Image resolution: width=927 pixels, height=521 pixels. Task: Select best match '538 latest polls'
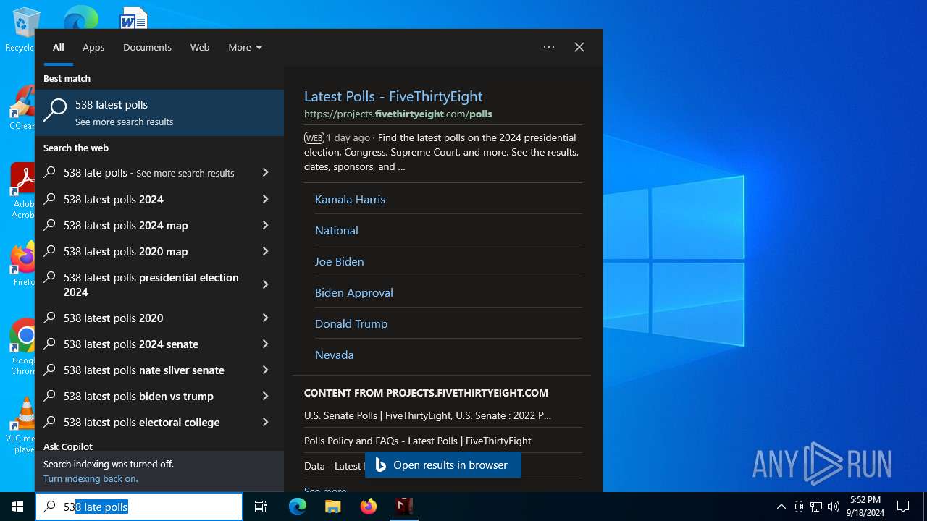(x=159, y=112)
